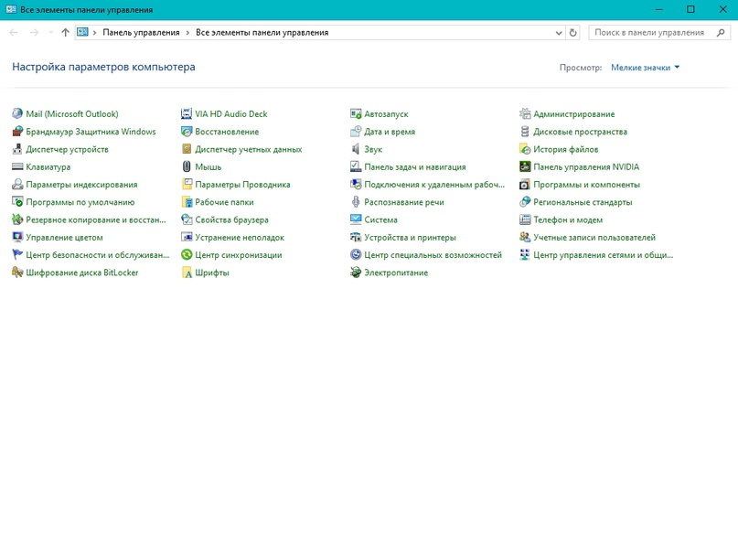Open the Мелкие значки view dropdown
Image resolution: width=738 pixels, height=556 pixels.
click(x=645, y=68)
